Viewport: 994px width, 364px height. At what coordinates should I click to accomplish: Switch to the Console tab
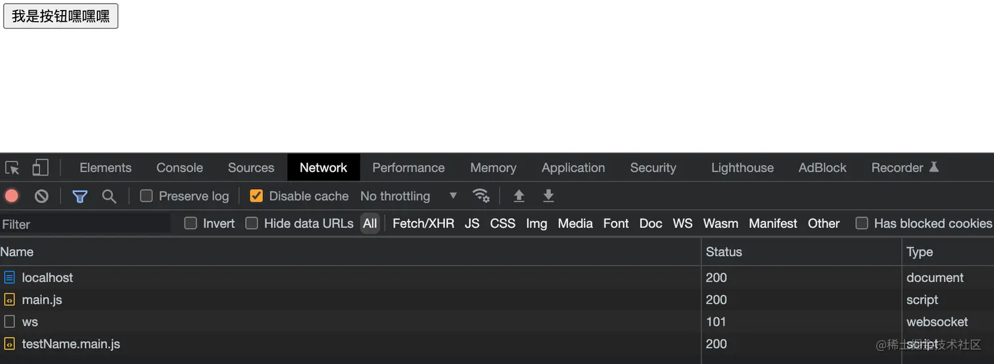coord(179,168)
